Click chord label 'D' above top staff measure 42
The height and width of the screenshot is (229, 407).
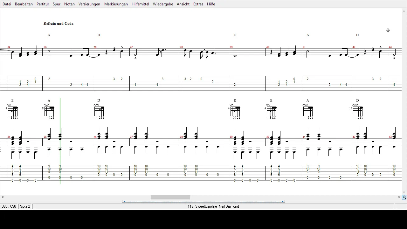pos(357,35)
